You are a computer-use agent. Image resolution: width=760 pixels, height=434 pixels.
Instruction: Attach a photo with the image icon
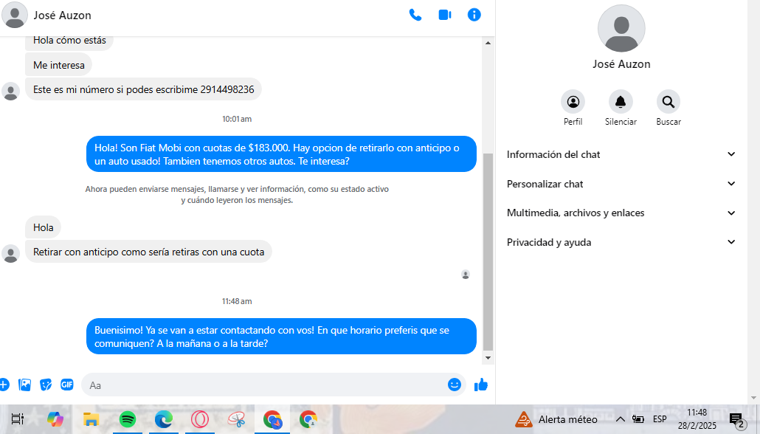pyautogui.click(x=24, y=385)
